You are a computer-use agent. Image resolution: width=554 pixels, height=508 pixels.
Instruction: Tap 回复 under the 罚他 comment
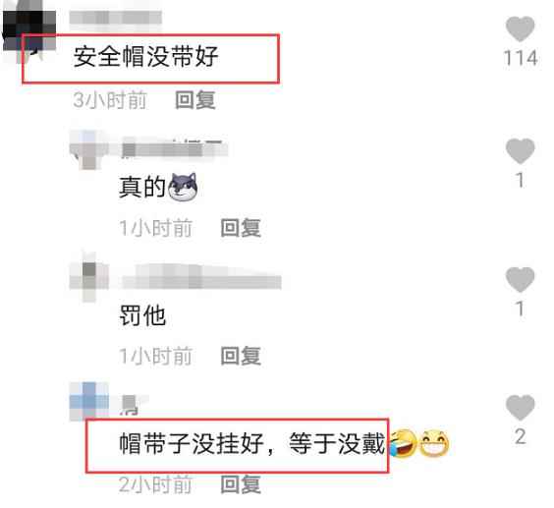[x=241, y=356]
